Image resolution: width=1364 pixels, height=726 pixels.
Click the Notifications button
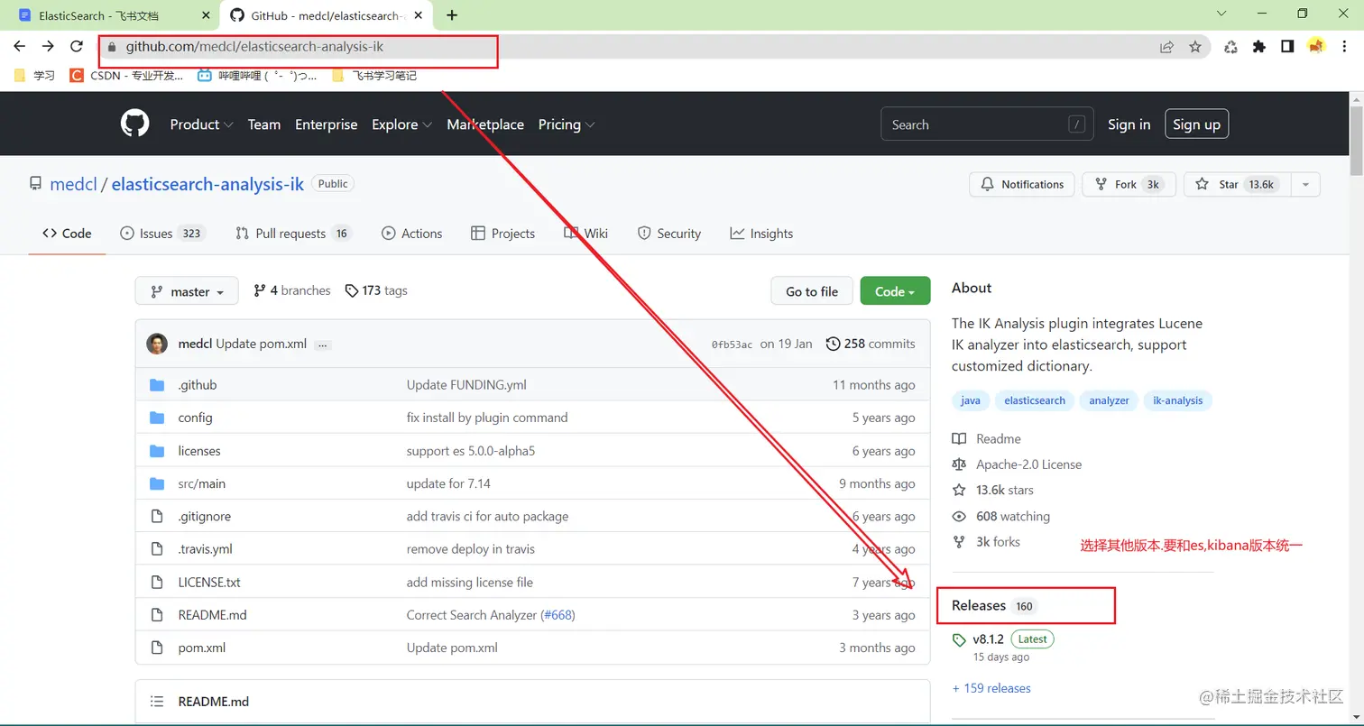[1022, 184]
